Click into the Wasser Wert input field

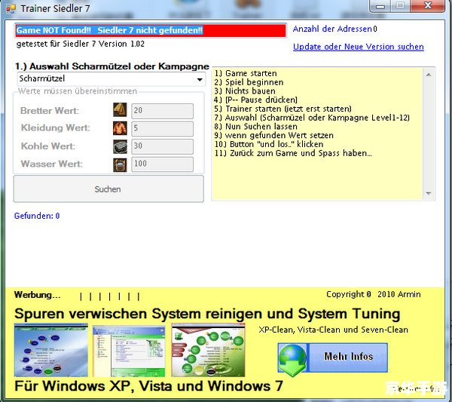(x=162, y=164)
